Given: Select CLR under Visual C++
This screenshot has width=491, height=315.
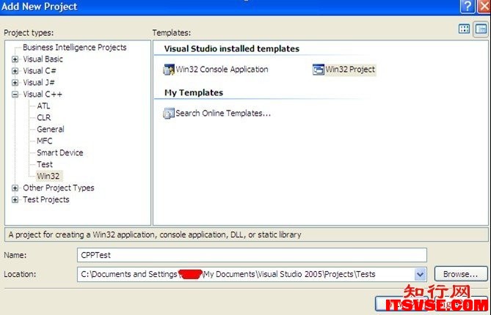Looking at the screenshot, I should pyautogui.click(x=44, y=117).
